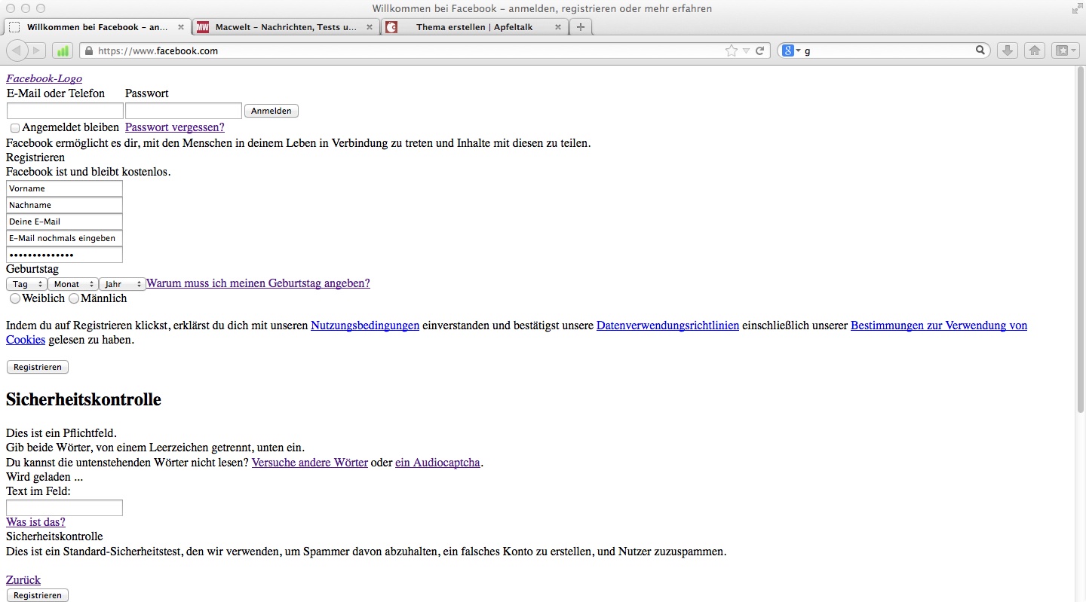Open the Monat birthday dropdown
This screenshot has width=1086, height=602.
(x=72, y=284)
